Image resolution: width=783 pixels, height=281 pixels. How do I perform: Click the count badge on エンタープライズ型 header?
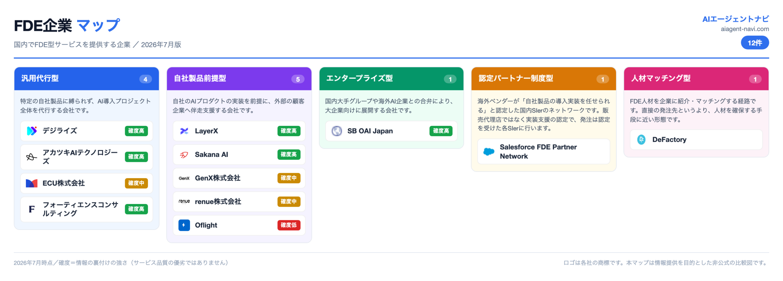[x=450, y=79]
